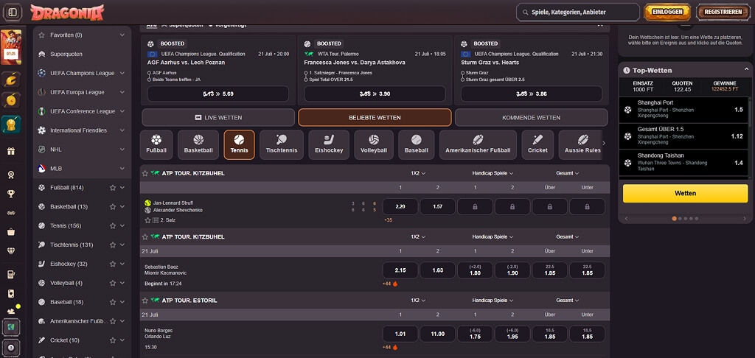The image size is (755, 358).
Task: Click the Dragonia logo
Action: click(67, 12)
